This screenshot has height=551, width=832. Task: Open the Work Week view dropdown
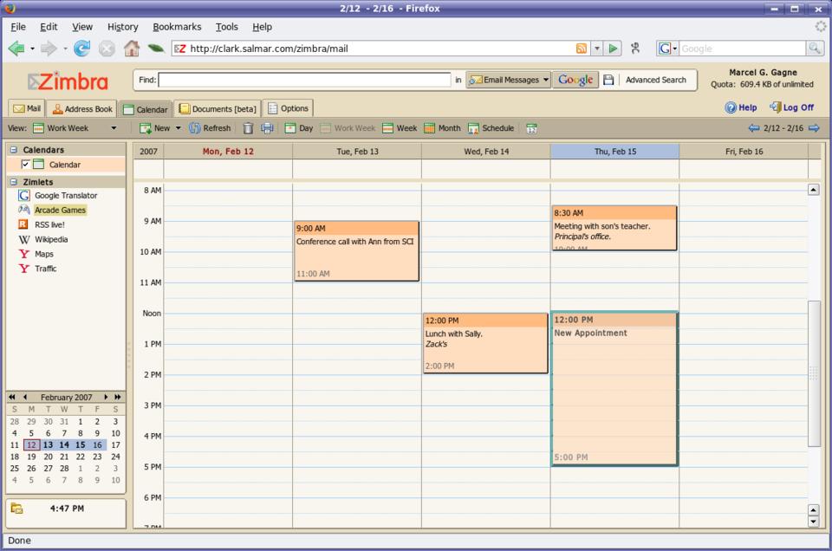click(114, 128)
